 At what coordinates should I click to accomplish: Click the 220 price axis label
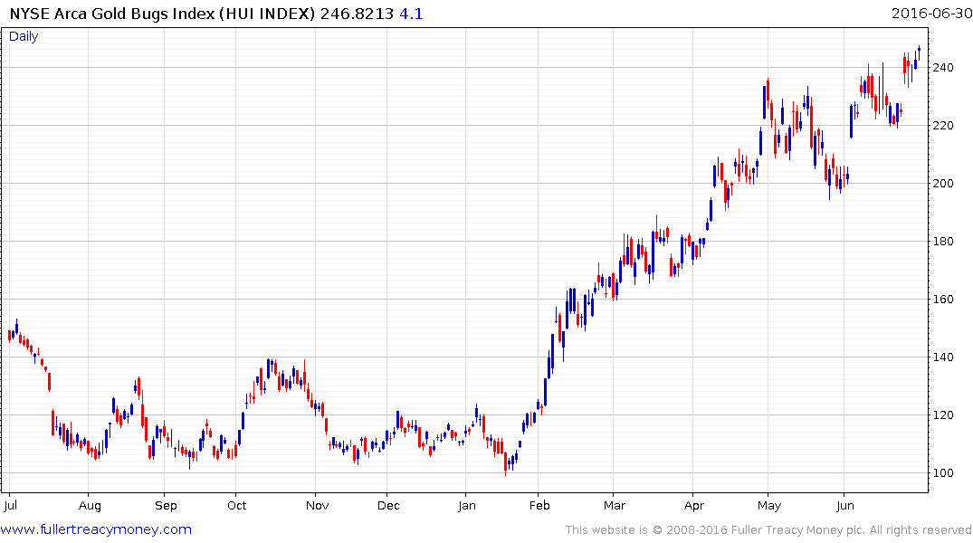942,126
